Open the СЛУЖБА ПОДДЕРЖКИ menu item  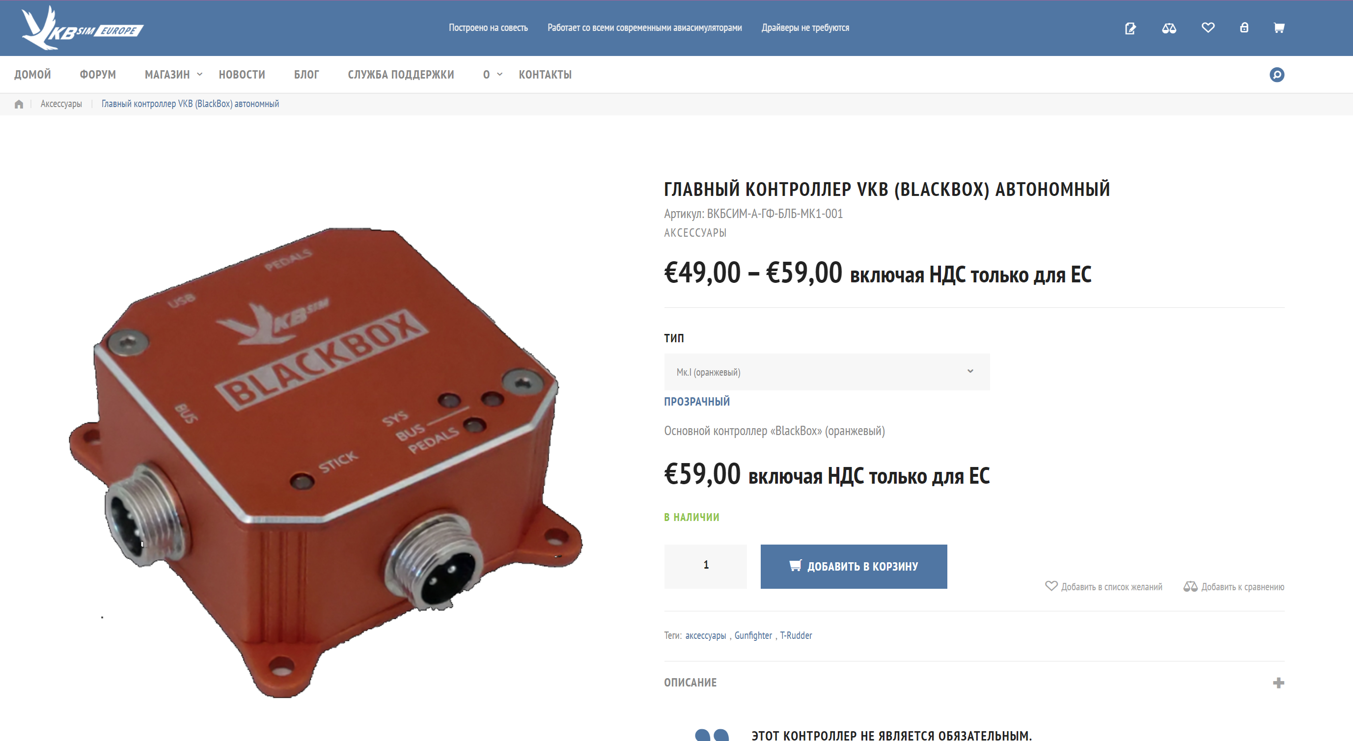pyautogui.click(x=401, y=75)
